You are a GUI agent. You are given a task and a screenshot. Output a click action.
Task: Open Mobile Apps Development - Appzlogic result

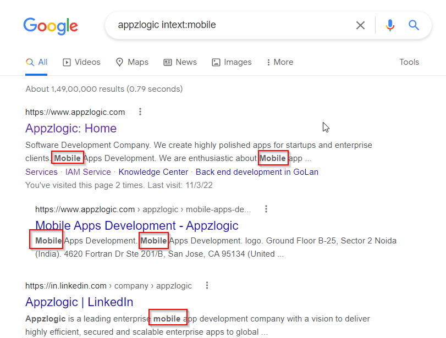click(137, 226)
